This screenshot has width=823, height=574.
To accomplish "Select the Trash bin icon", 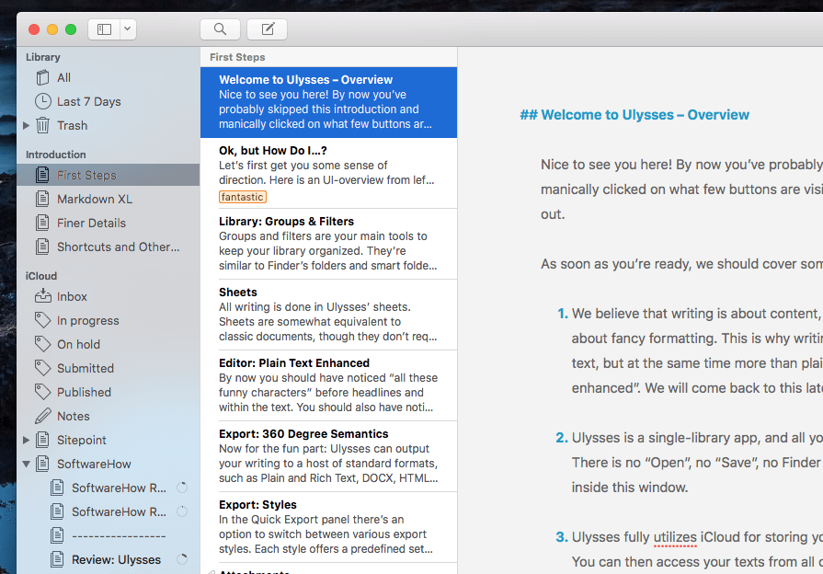I will tap(42, 125).
